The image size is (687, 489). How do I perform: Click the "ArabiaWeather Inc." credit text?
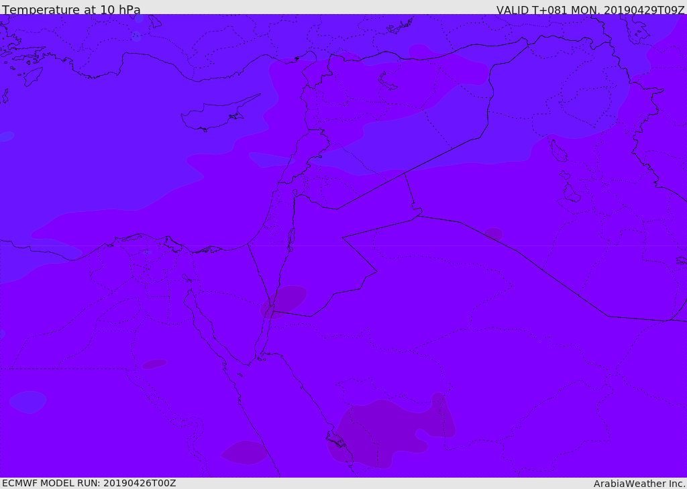[639, 484]
